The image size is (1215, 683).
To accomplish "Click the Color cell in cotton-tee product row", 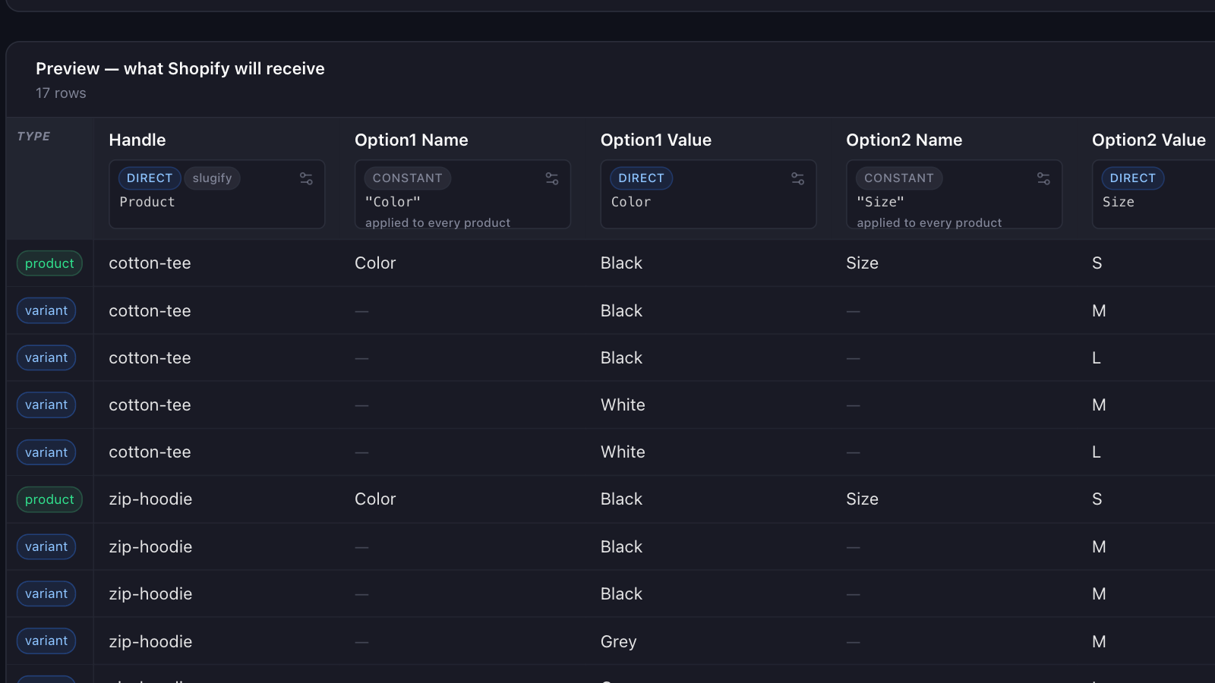I will pyautogui.click(x=375, y=263).
